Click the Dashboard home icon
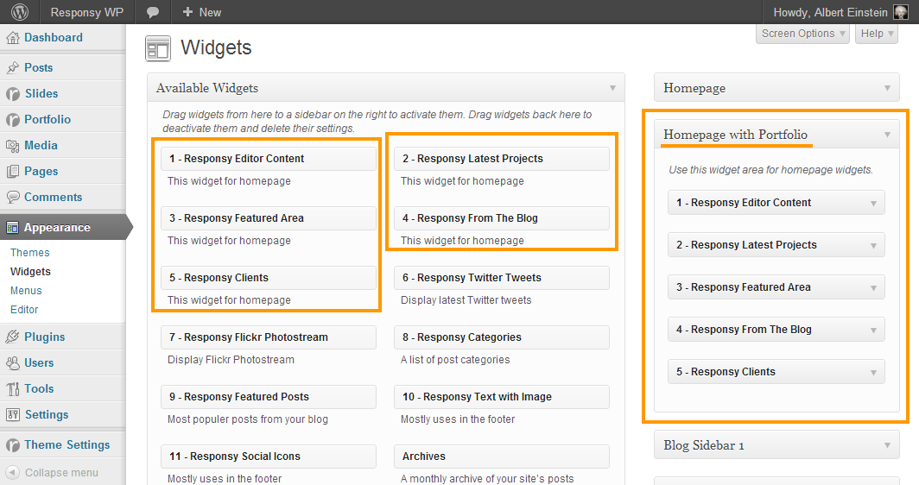The height and width of the screenshot is (485, 919). pyautogui.click(x=12, y=38)
